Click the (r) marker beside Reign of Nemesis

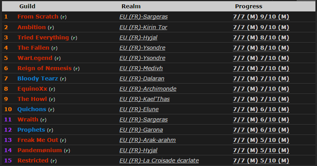pos(76,69)
